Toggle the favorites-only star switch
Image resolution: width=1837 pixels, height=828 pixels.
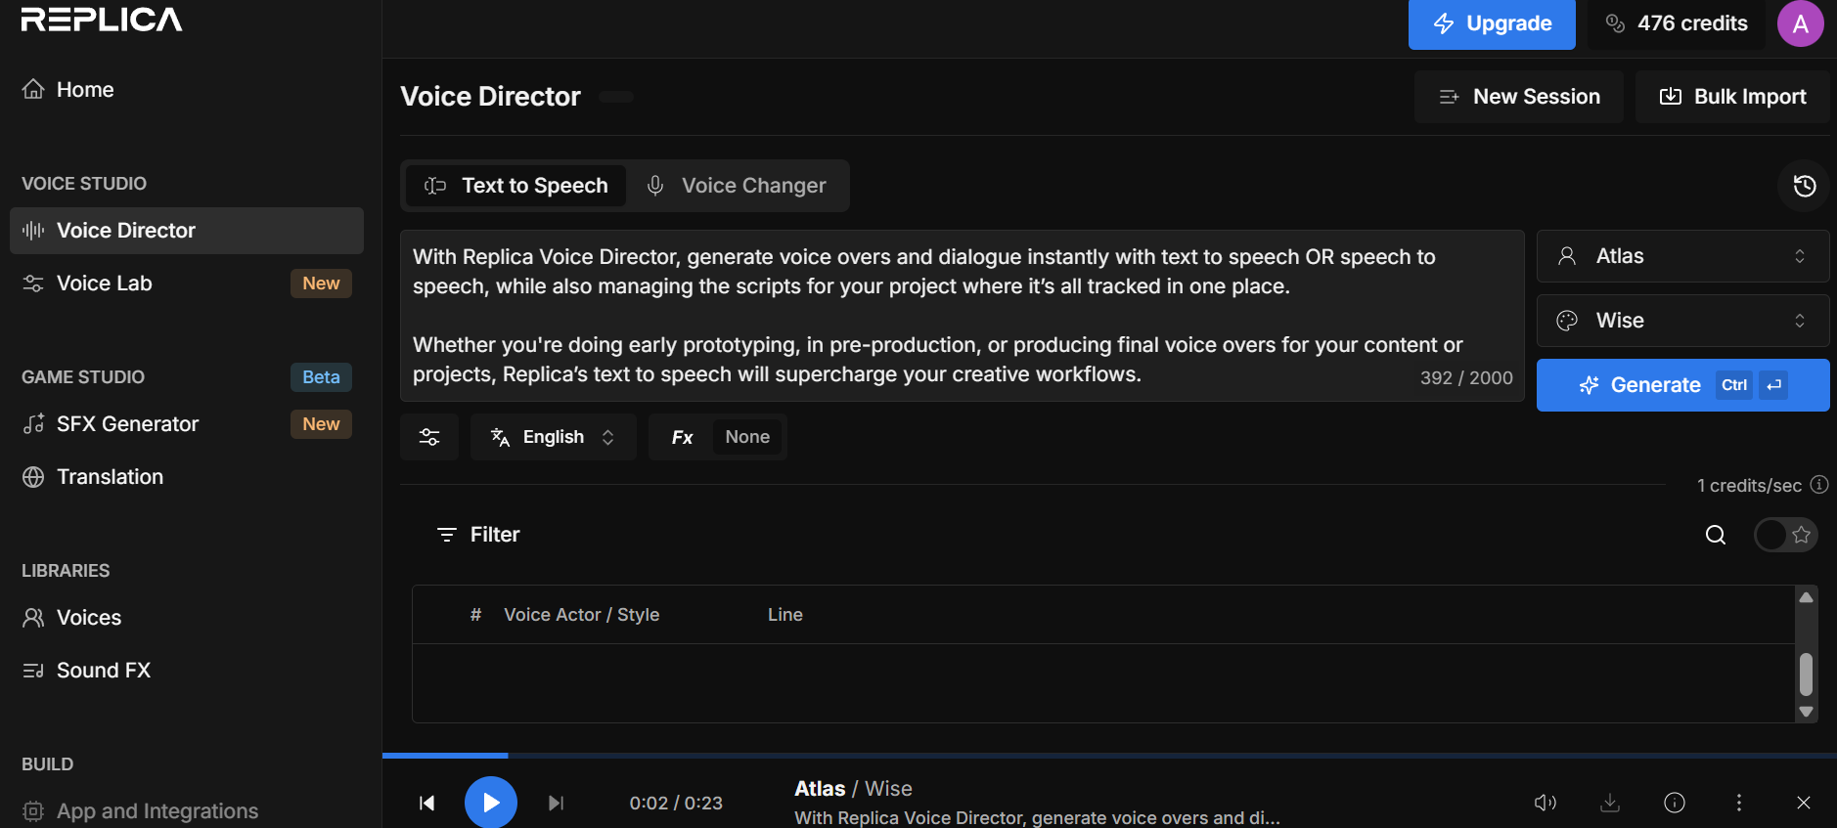click(1785, 535)
